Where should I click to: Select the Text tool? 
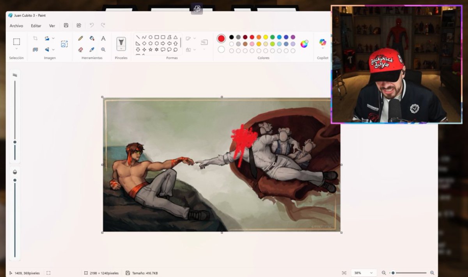point(103,38)
